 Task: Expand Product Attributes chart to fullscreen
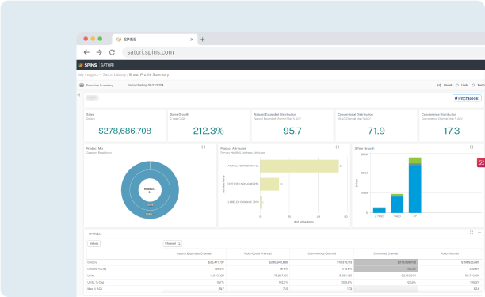coord(337,147)
